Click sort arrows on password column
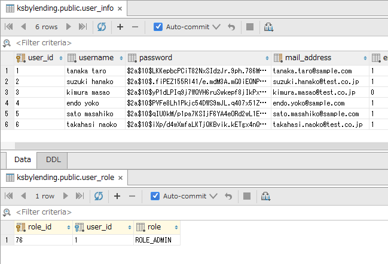This screenshot has width=388, height=264. 267,58
